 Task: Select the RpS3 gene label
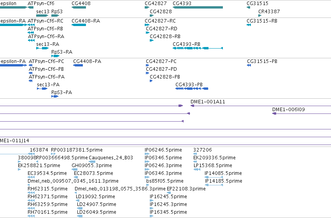click(57, 11)
